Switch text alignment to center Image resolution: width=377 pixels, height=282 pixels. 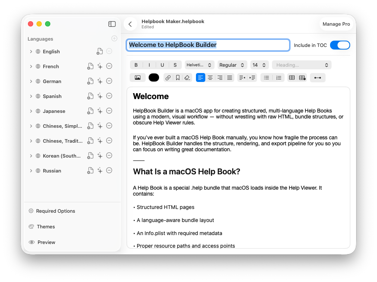(x=210, y=77)
